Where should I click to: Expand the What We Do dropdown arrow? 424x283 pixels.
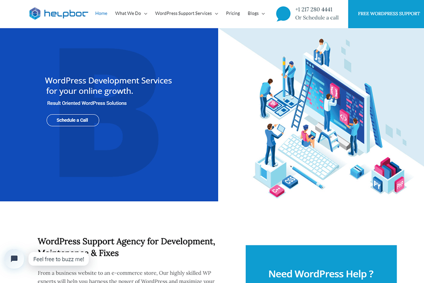click(145, 14)
